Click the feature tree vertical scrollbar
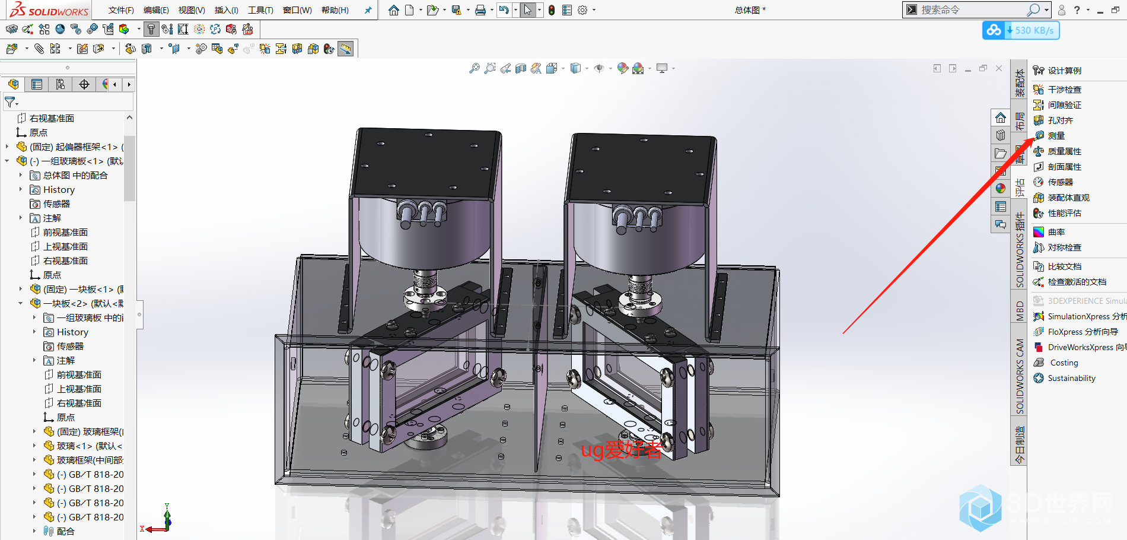The height and width of the screenshot is (540, 1127). 129,169
